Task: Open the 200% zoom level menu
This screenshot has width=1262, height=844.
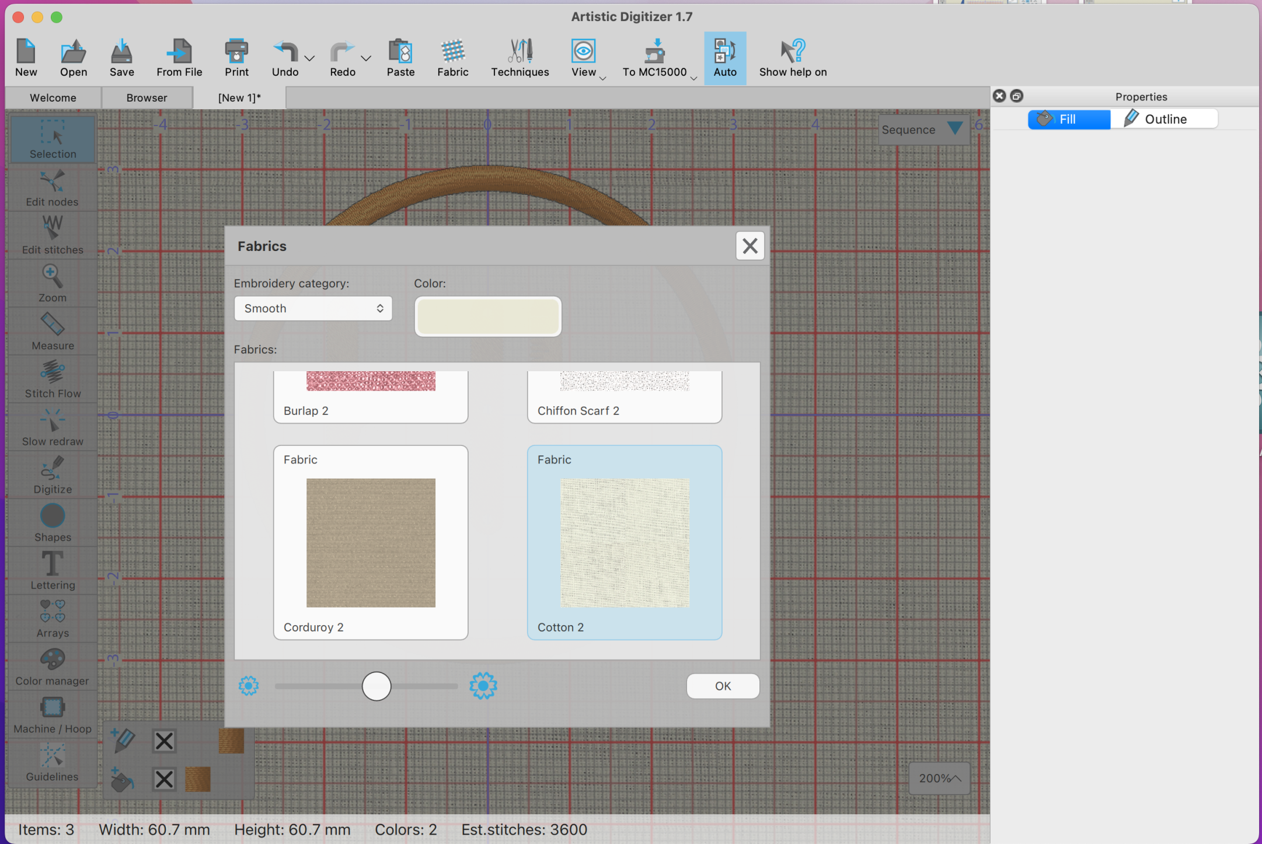Action: coord(940,778)
